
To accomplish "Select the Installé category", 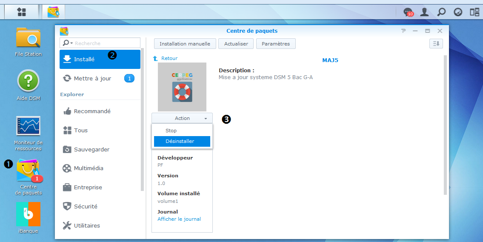I will 100,59.
